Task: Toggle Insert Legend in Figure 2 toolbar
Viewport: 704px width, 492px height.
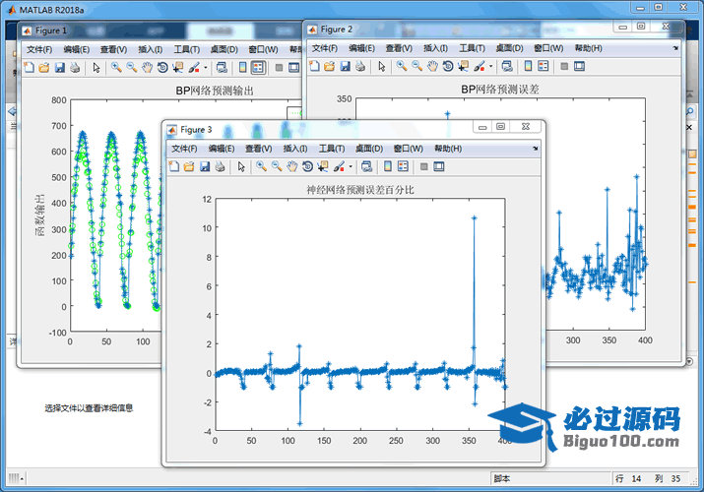Action: point(544,66)
